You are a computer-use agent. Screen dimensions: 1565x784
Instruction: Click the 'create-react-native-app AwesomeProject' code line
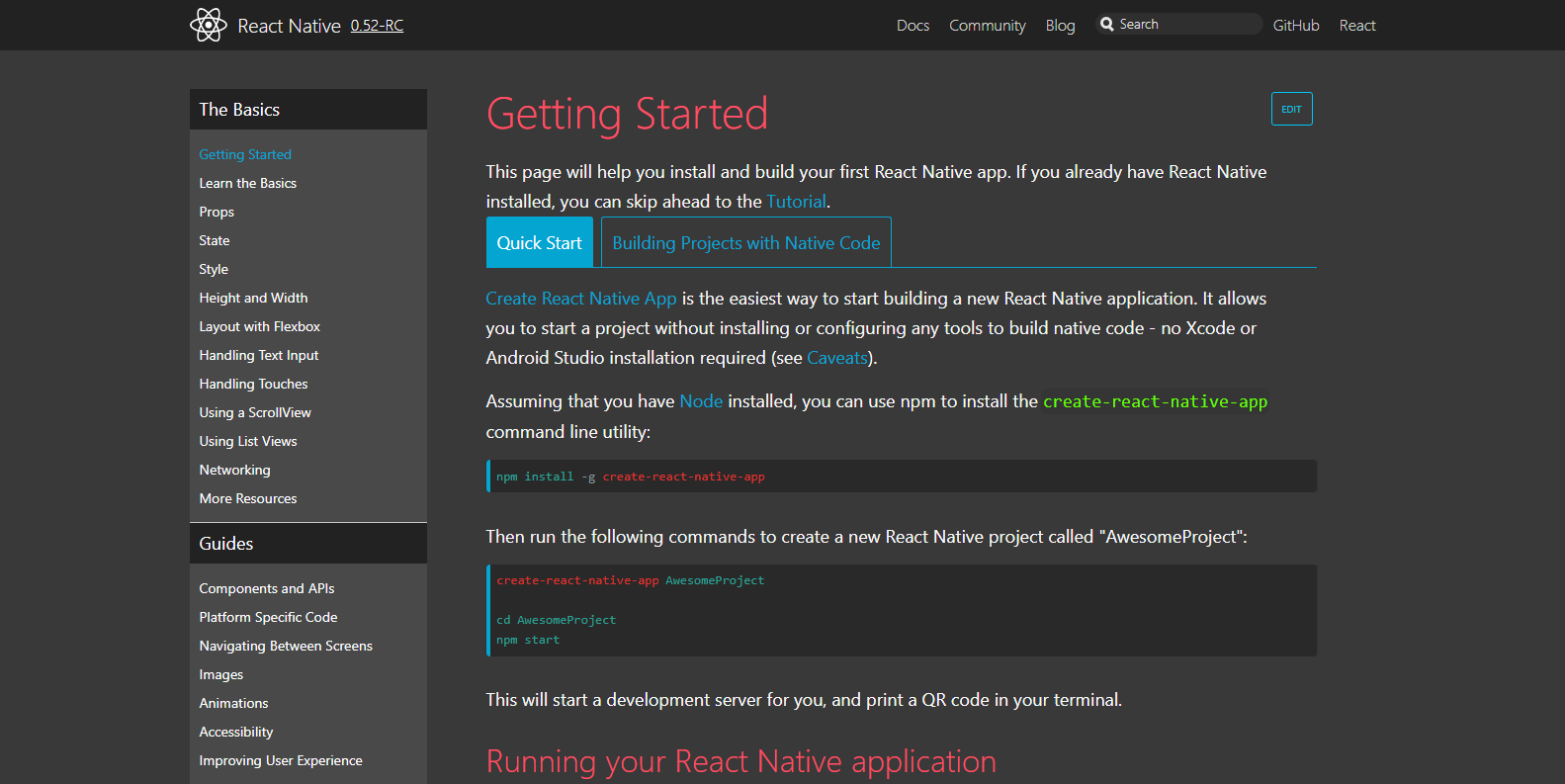(631, 580)
